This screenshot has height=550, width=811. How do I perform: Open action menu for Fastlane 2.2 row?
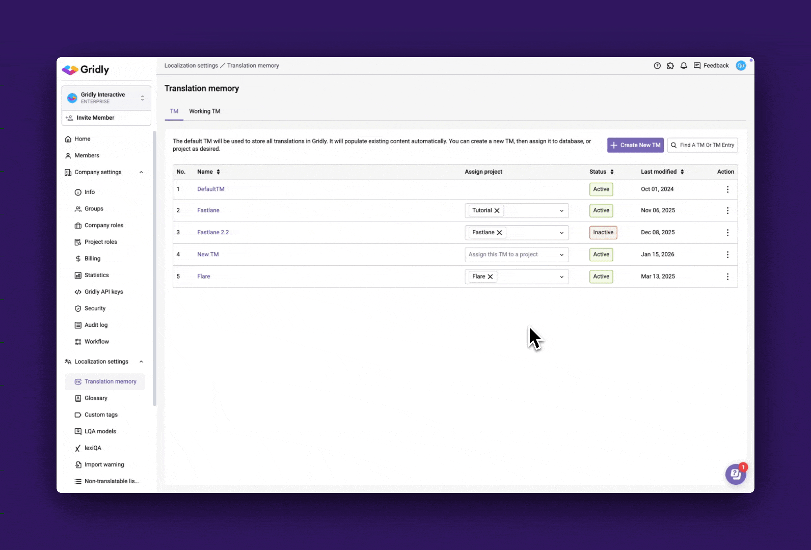(727, 233)
